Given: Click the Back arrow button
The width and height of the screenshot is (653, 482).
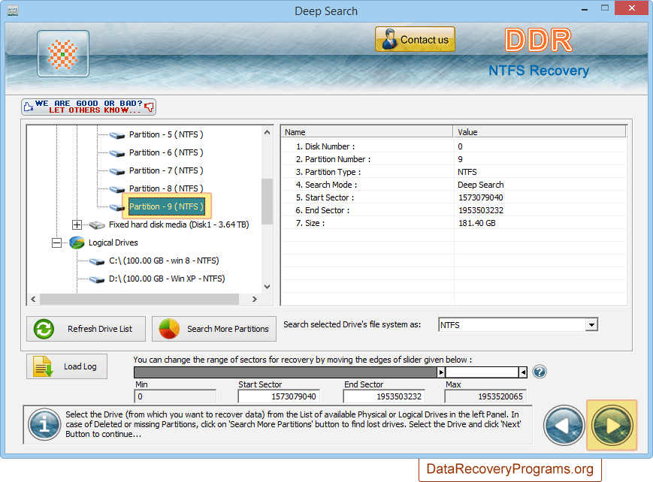Looking at the screenshot, I should pyautogui.click(x=564, y=426).
